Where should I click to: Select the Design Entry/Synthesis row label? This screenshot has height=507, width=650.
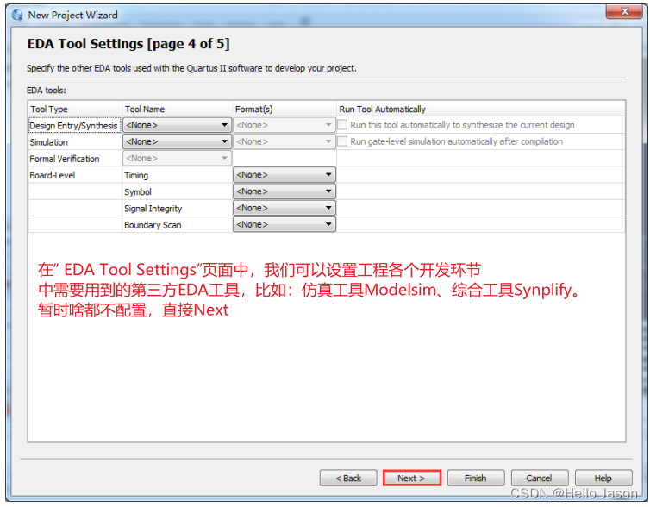pos(75,125)
